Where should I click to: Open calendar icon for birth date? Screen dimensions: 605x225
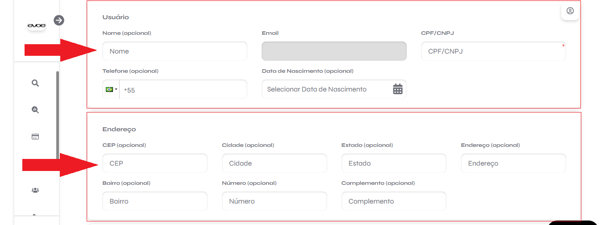pyautogui.click(x=398, y=89)
